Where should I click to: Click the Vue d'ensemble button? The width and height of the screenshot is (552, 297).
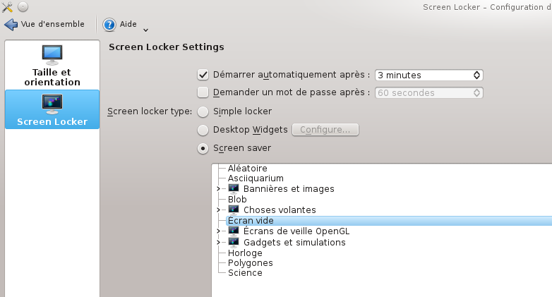click(x=44, y=25)
